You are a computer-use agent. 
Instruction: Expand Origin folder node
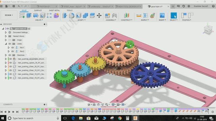[6, 40]
